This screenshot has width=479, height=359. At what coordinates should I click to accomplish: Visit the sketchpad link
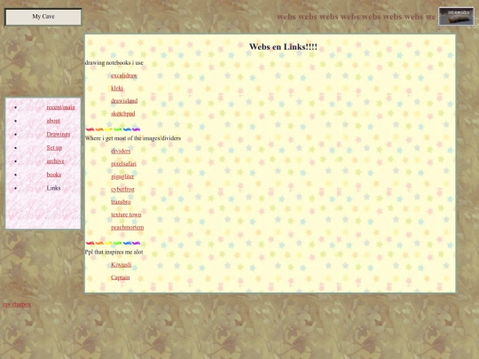122,113
